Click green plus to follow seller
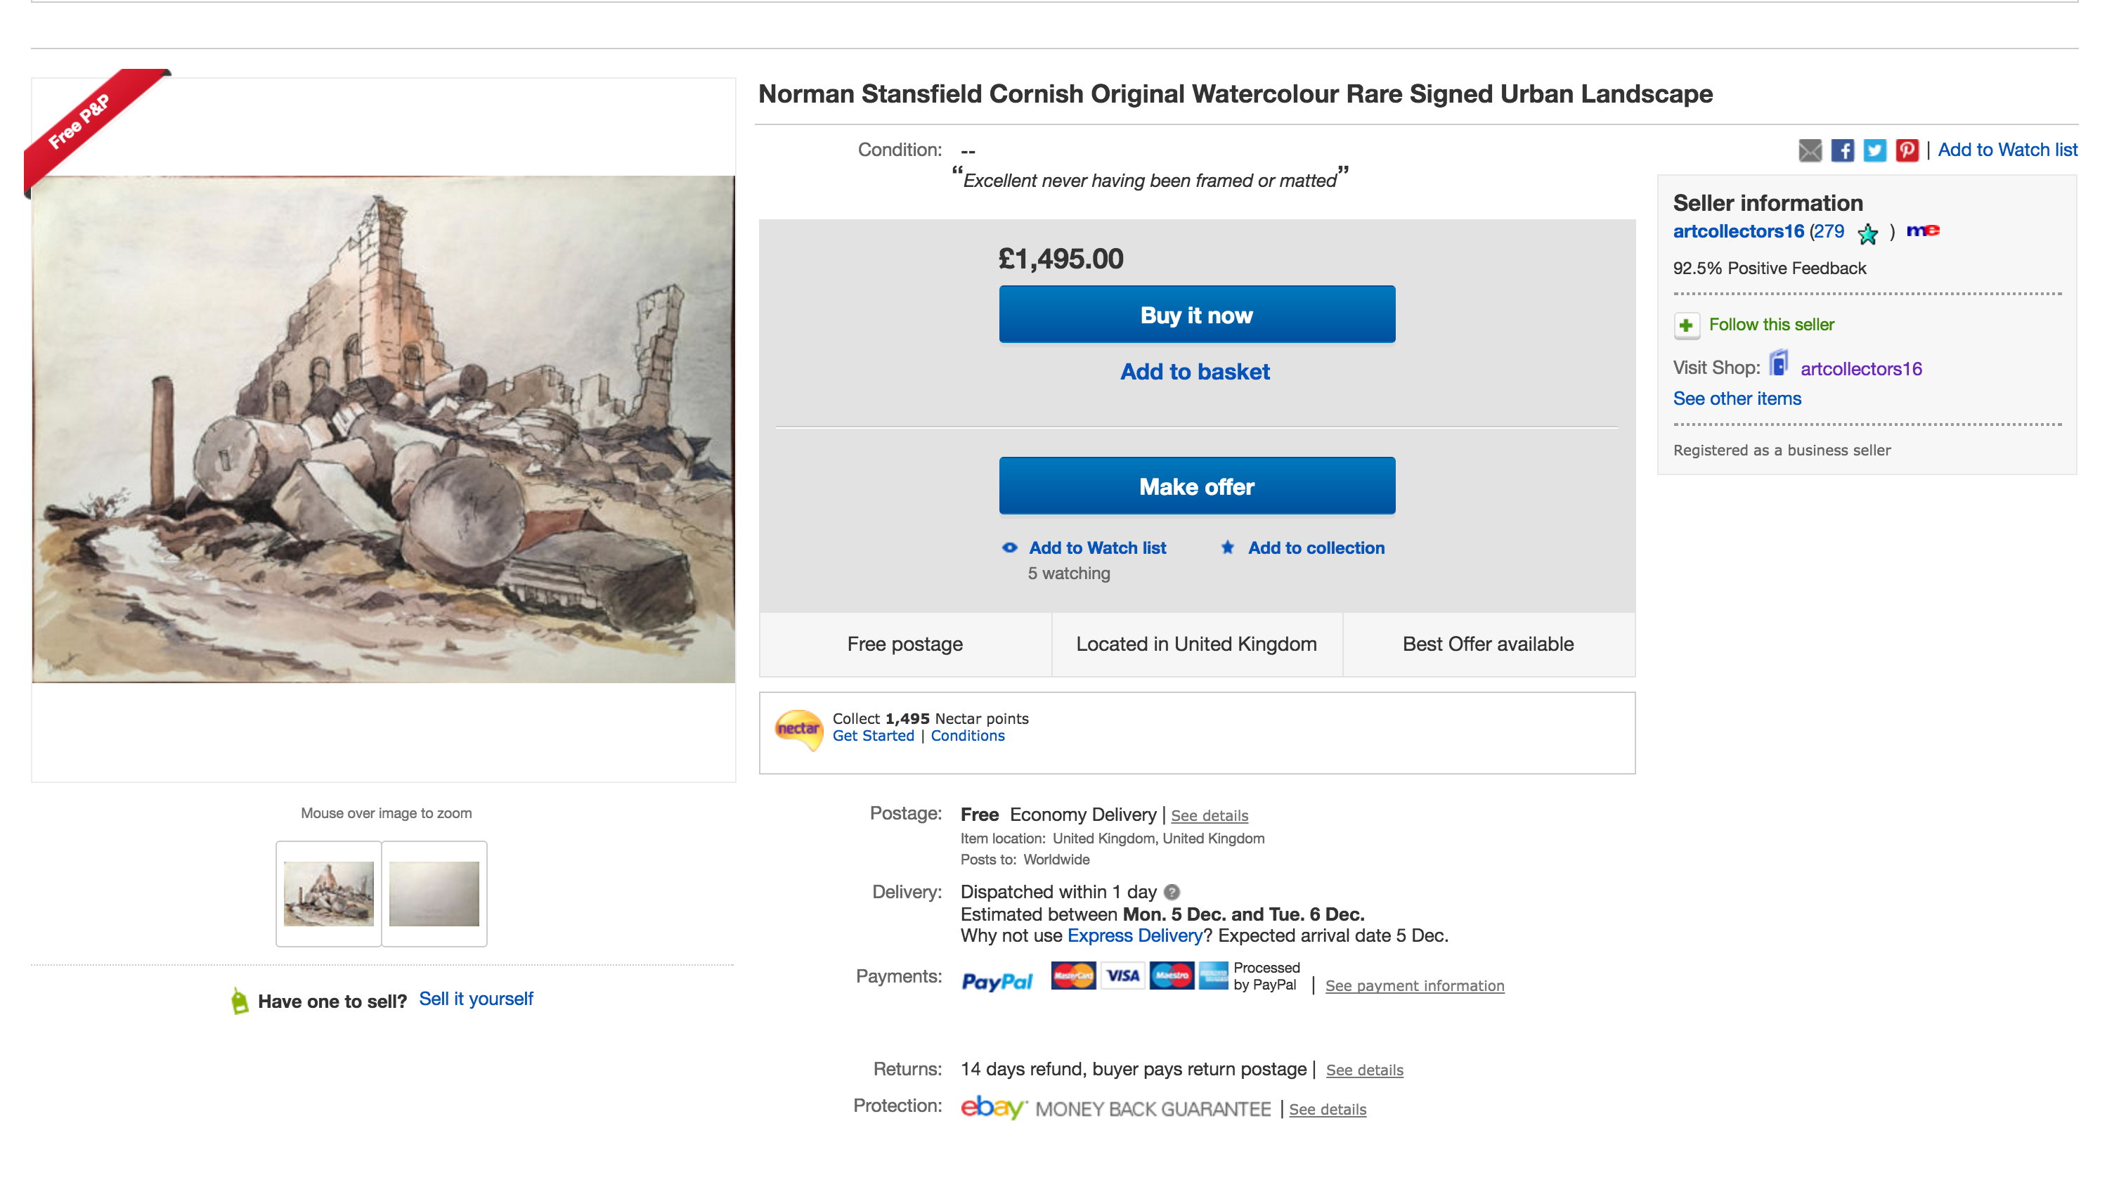Screen dimensions: 2107x1192 coord(1686,325)
